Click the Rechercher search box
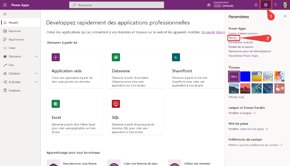This screenshot has width=290, height=166. 116,5
